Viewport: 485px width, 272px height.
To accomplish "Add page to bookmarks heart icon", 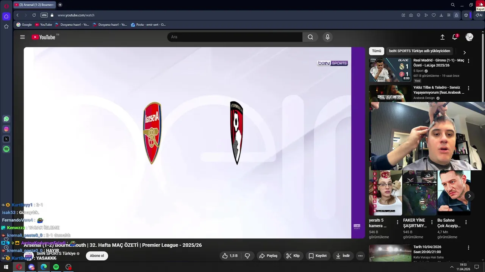I will pos(434,15).
